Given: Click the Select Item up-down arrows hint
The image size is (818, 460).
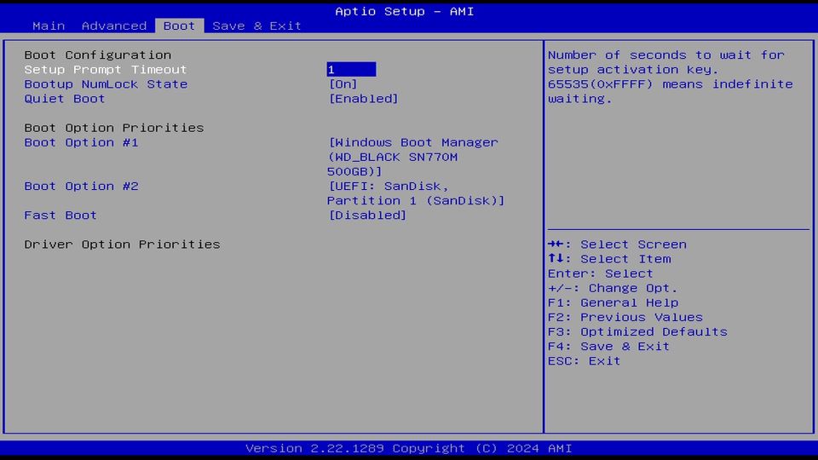Looking at the screenshot, I should click(609, 259).
